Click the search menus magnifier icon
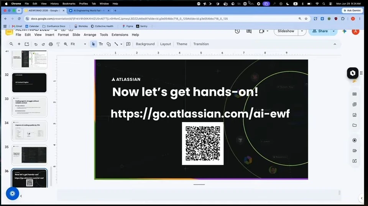The image size is (368, 206). pyautogui.click(x=11, y=44)
